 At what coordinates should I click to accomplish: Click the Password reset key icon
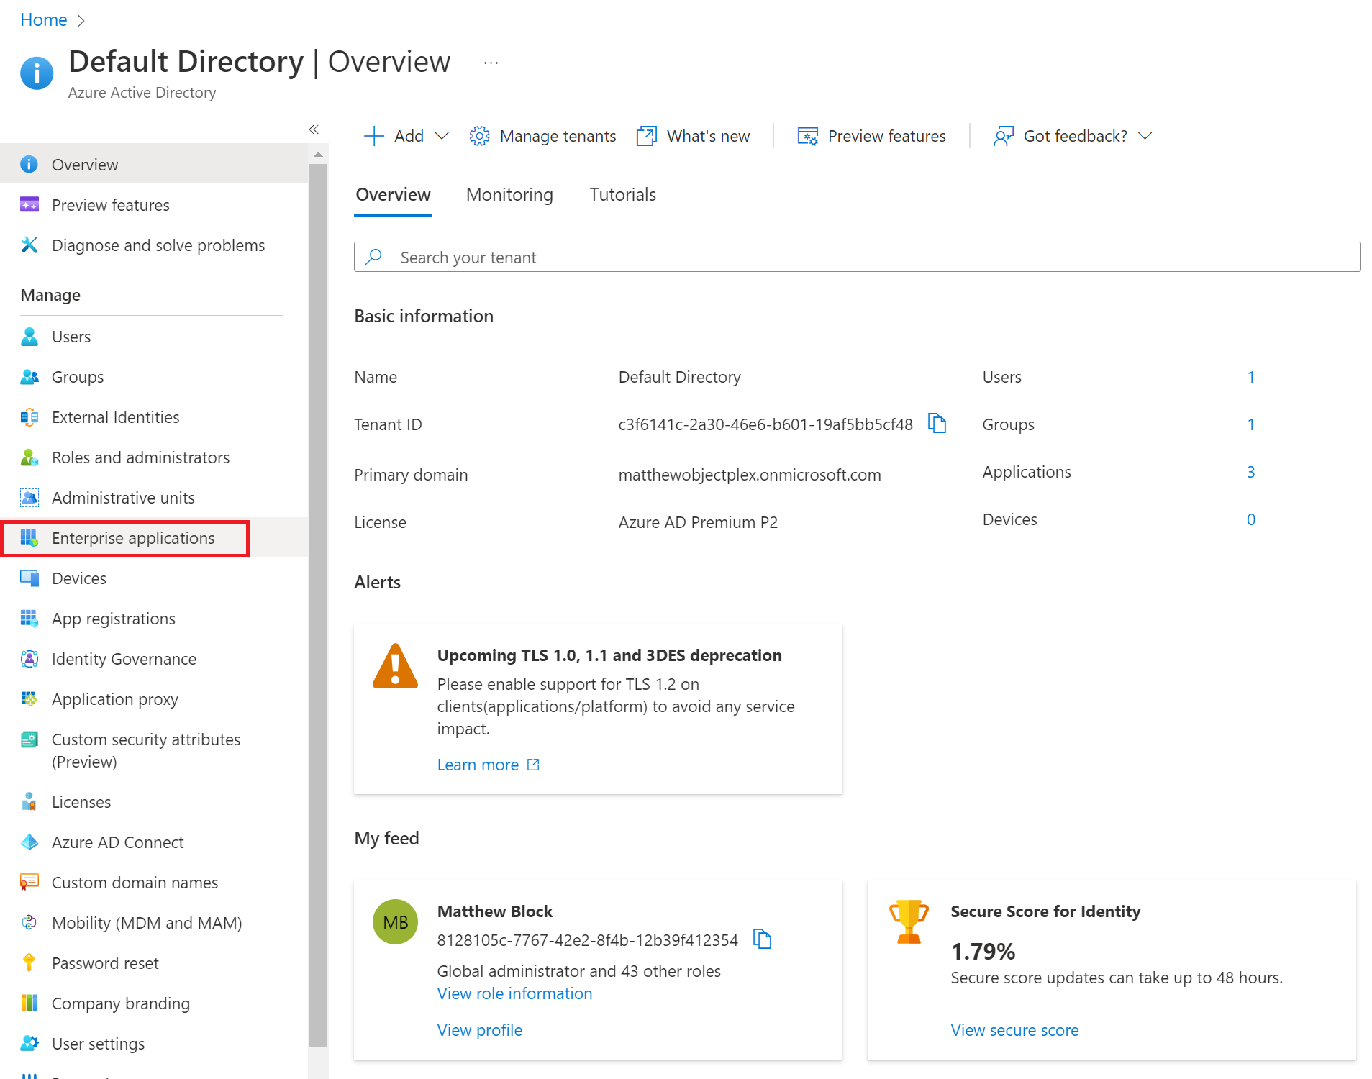click(29, 963)
